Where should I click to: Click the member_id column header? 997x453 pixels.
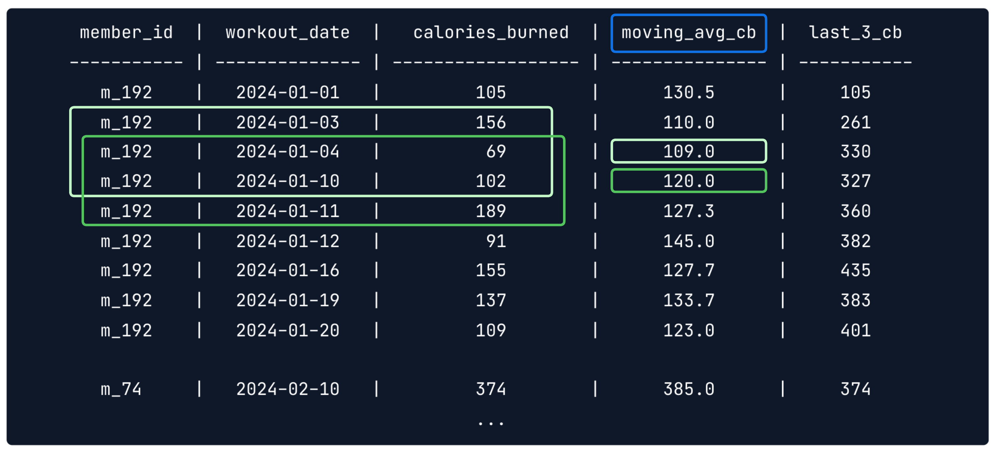126,33
